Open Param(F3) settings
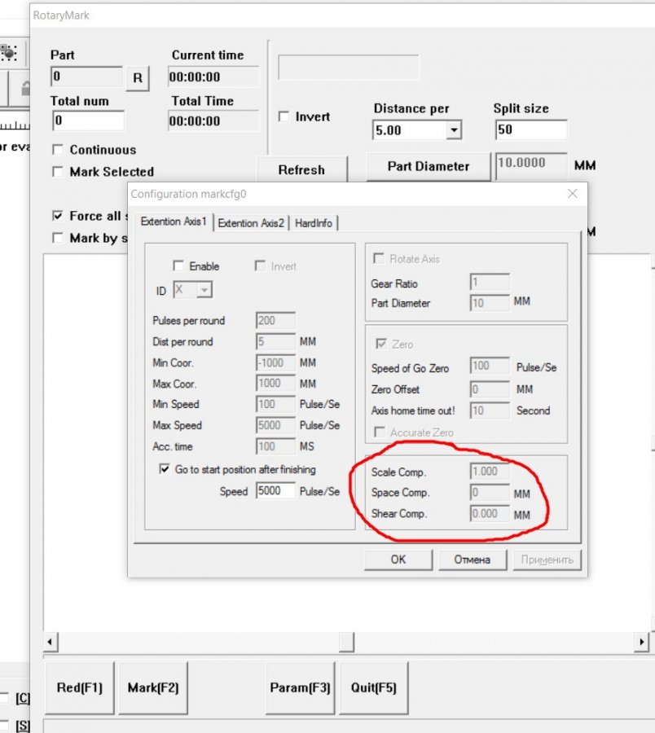Image resolution: width=655 pixels, height=733 pixels. (x=300, y=687)
